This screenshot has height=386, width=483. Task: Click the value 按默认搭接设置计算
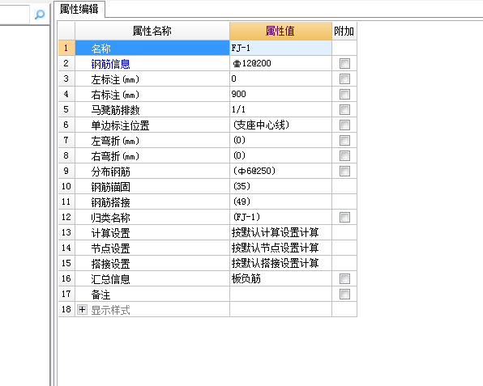275,263
